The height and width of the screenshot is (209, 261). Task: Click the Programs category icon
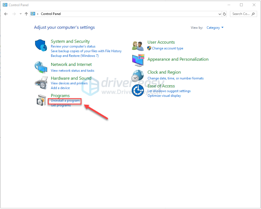[41, 100]
